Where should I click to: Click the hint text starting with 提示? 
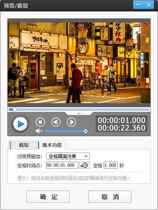coord(73,178)
